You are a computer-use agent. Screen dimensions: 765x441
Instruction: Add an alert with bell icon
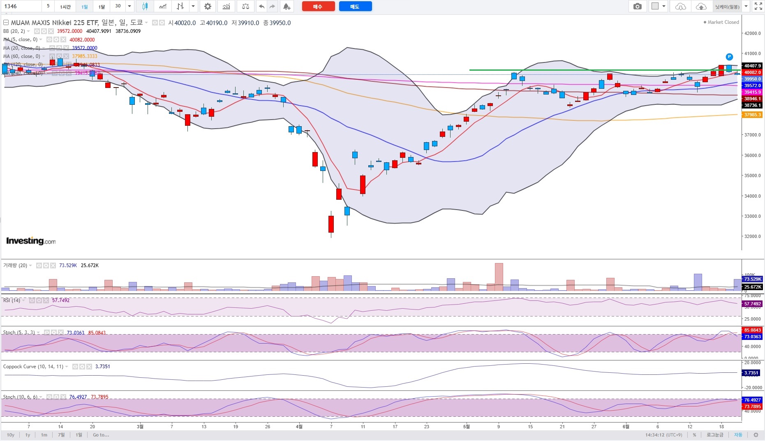(x=287, y=6)
